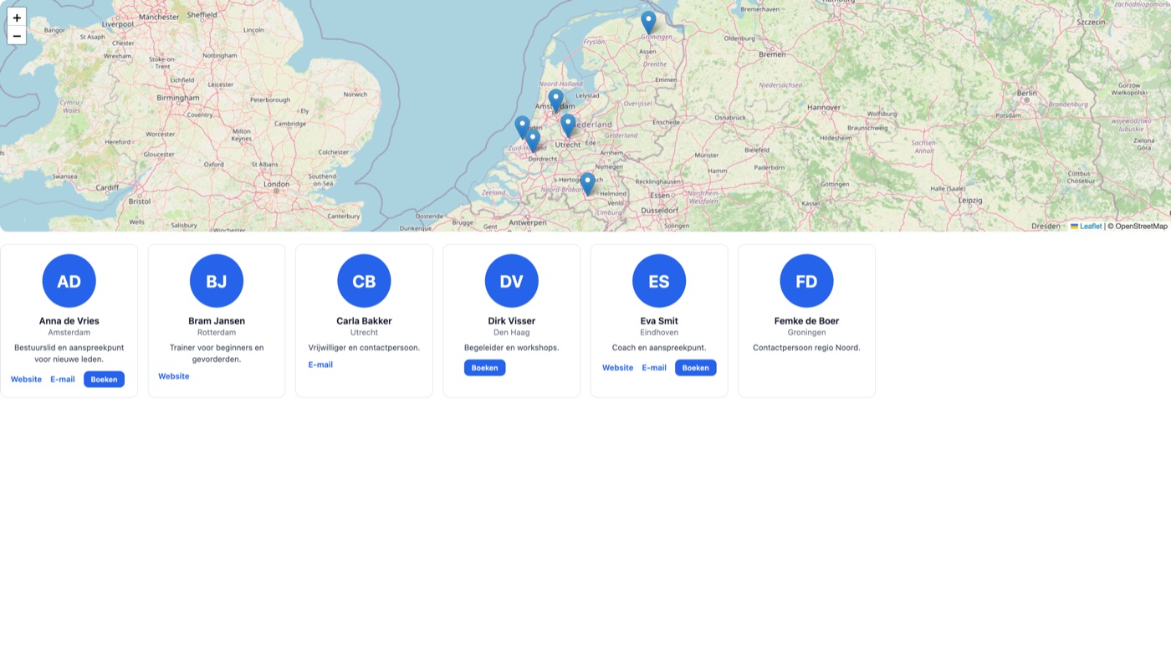Screen dimensions: 1171x658
Task: Open Anna de Vries' Website link
Action: point(26,380)
